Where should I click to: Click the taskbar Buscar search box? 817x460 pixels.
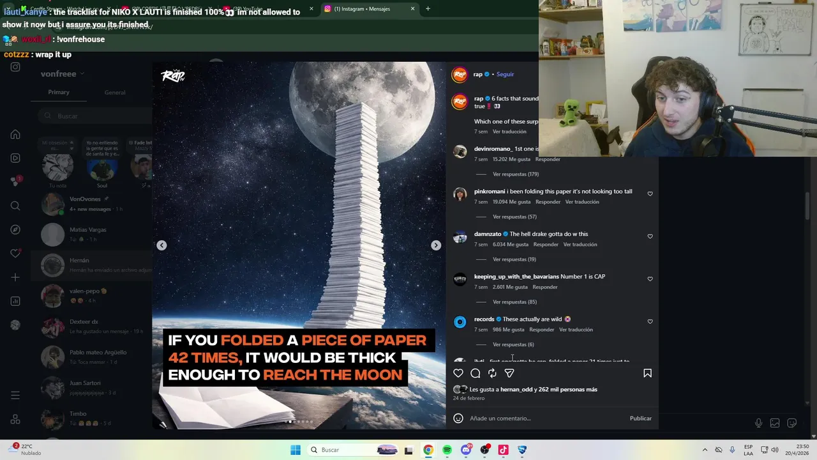click(354, 450)
